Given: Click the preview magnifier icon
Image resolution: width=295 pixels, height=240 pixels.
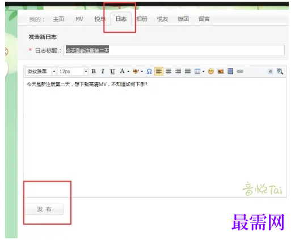Looking at the screenshot, I should click(x=280, y=71).
